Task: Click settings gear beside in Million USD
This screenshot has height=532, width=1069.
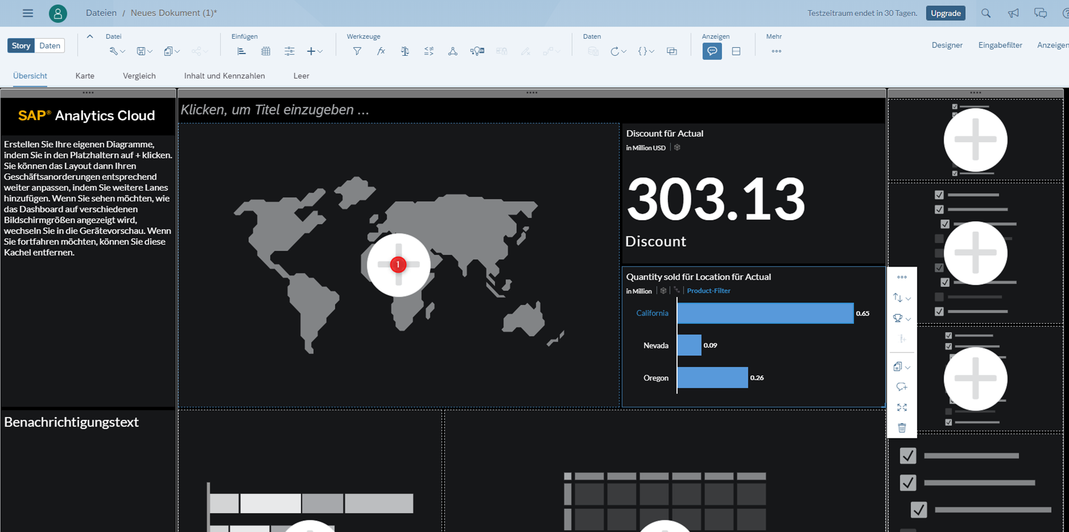Action: pyautogui.click(x=677, y=147)
